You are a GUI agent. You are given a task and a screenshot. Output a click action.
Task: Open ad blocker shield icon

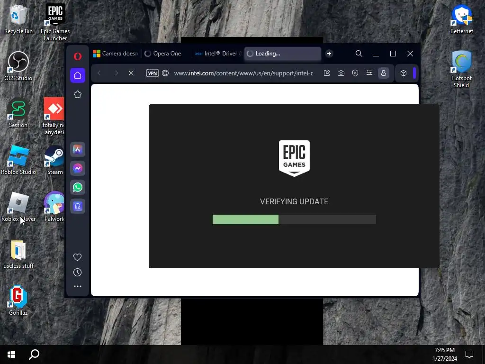click(x=355, y=73)
